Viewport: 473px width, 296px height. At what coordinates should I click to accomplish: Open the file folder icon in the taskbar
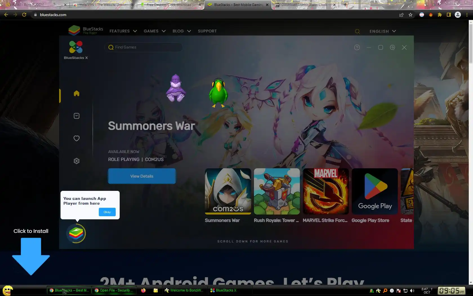[x=155, y=290]
